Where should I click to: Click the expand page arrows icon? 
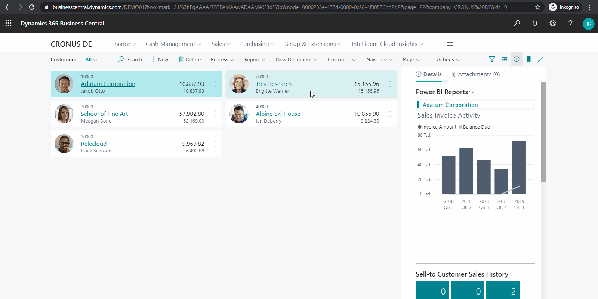coord(540,59)
